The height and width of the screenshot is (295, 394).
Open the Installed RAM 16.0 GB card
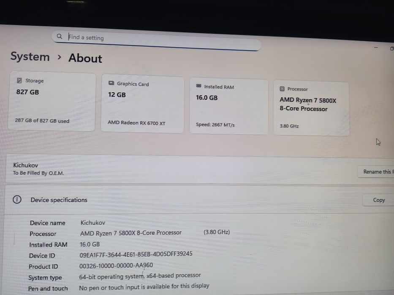229,106
